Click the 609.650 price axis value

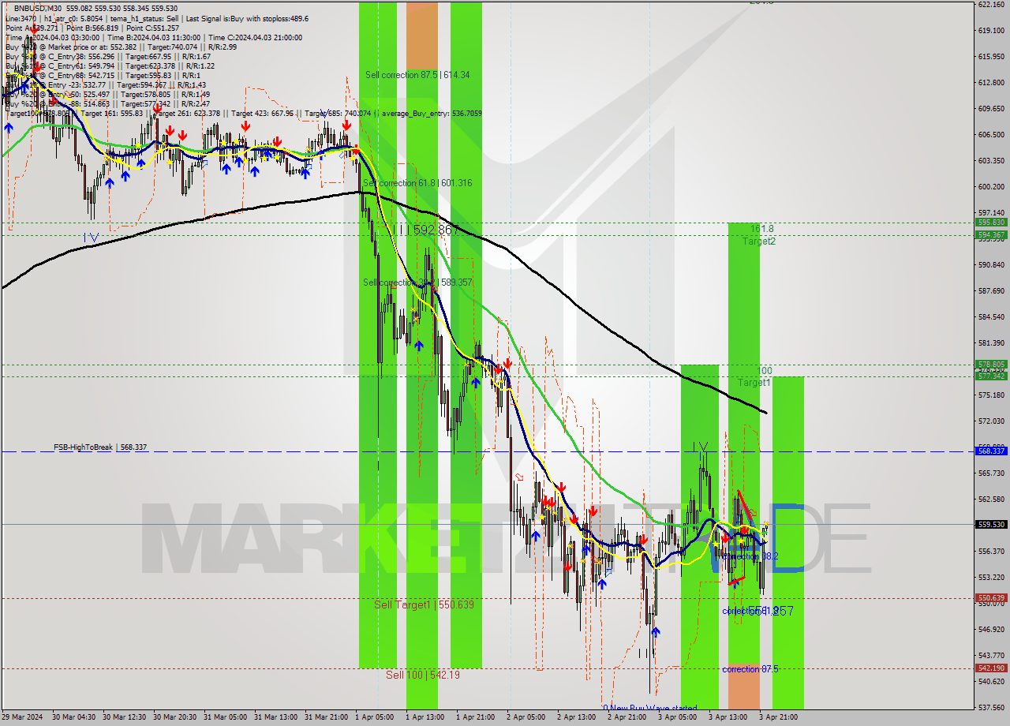tap(991, 108)
